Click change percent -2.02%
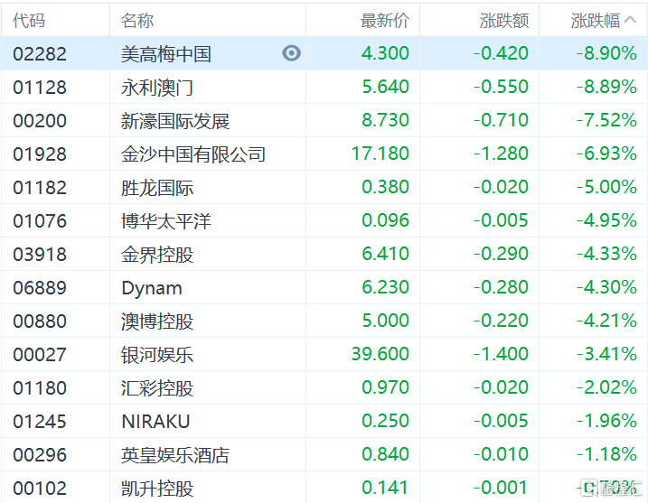 606,387
